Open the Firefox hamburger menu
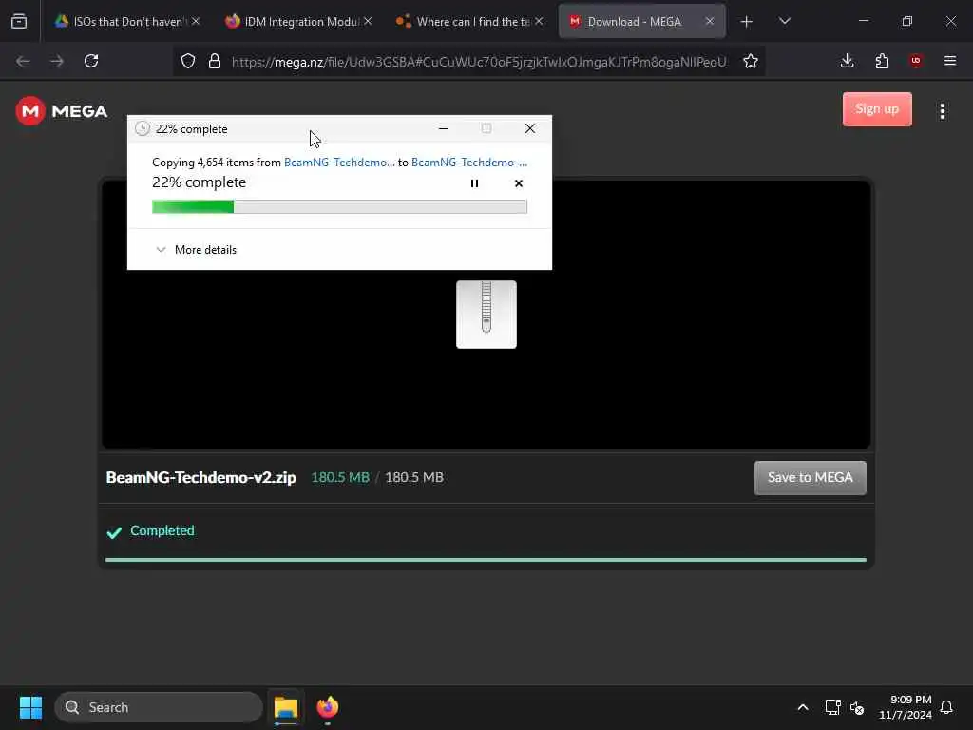Screen dimensions: 973x730 point(949,61)
